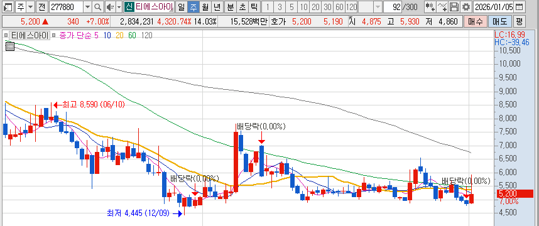539x226 pixels.
Task: Open the calendar date picker
Action: 520,6
